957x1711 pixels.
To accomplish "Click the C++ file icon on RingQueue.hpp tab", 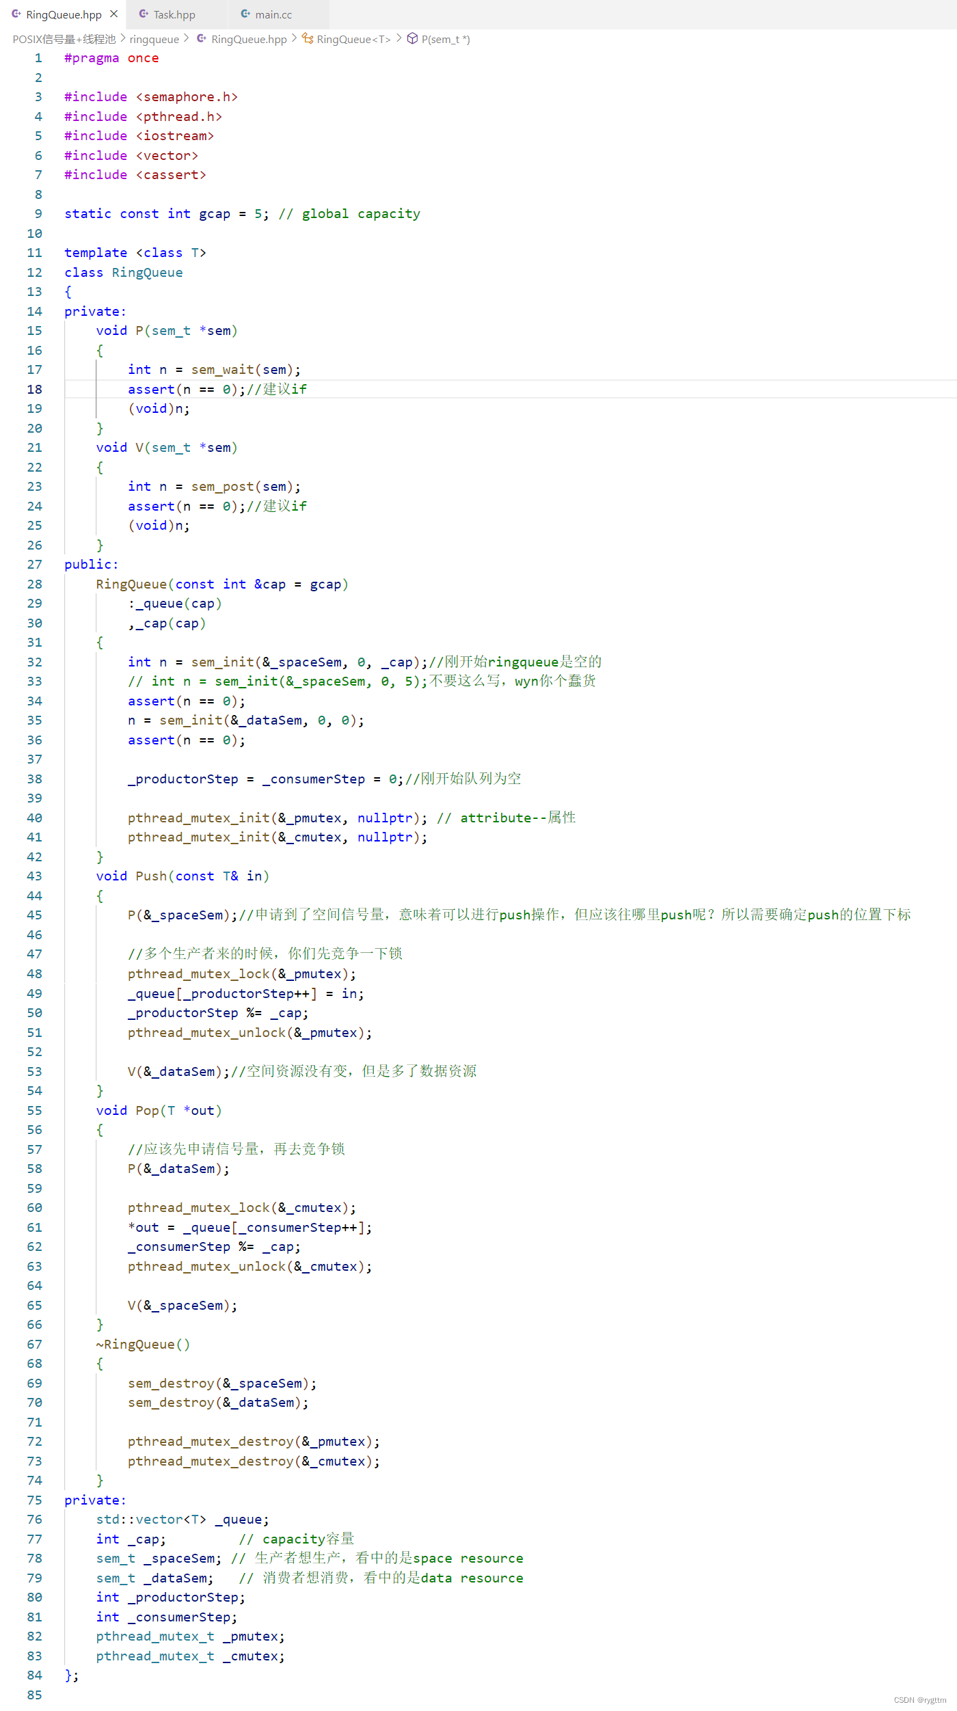I will click(16, 14).
